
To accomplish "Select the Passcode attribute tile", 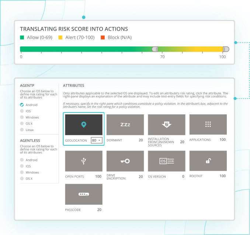I will (x=84, y=194).
